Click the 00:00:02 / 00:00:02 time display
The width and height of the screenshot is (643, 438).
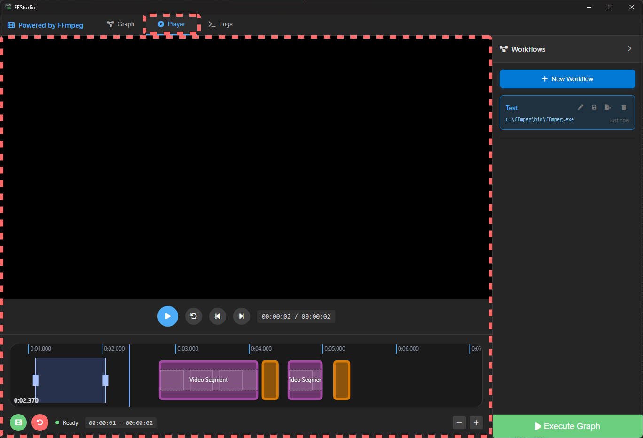[296, 317]
